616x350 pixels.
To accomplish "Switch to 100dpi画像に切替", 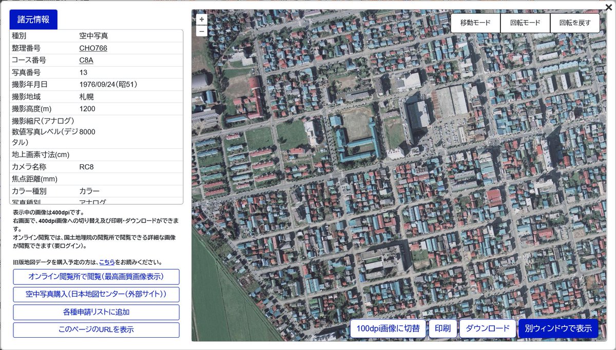I will tap(388, 328).
